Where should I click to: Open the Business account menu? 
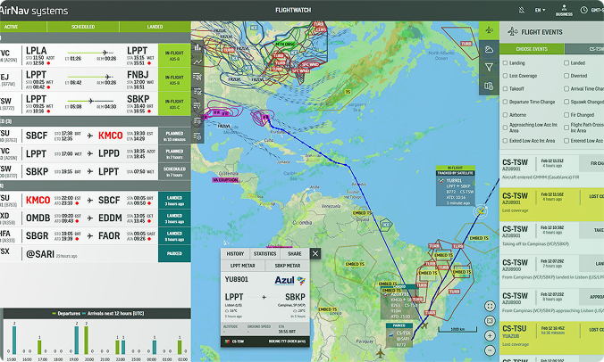(564, 10)
